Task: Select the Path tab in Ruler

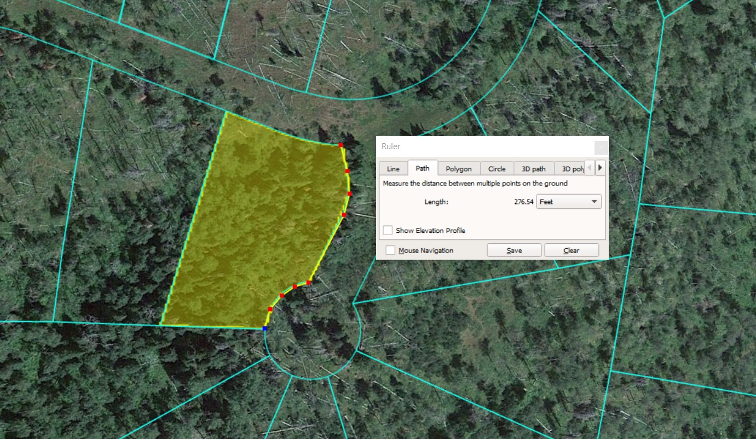Action: (423, 168)
